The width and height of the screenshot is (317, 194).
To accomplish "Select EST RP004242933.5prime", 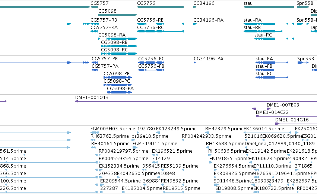I will pos(206,136).
